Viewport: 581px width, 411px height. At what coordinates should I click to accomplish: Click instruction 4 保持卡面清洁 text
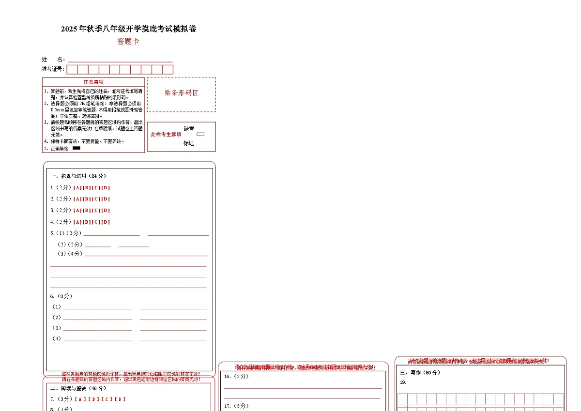[x=88, y=142]
